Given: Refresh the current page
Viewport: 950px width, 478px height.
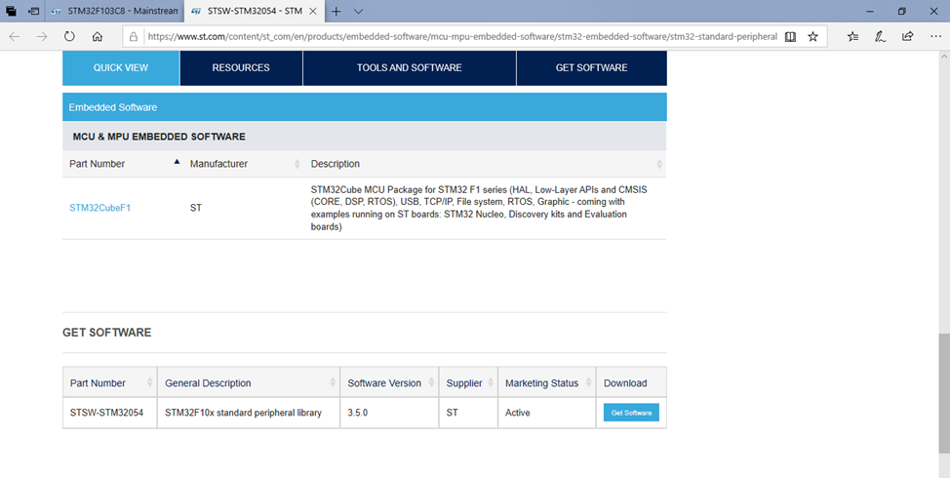Looking at the screenshot, I should click(69, 36).
